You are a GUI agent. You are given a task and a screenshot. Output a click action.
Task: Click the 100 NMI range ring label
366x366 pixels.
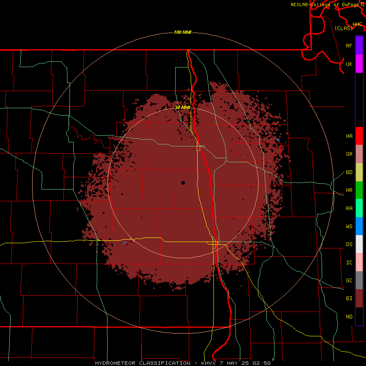click(183, 32)
